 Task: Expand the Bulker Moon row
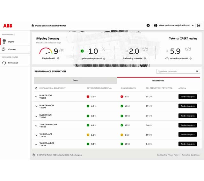coord(36,106)
